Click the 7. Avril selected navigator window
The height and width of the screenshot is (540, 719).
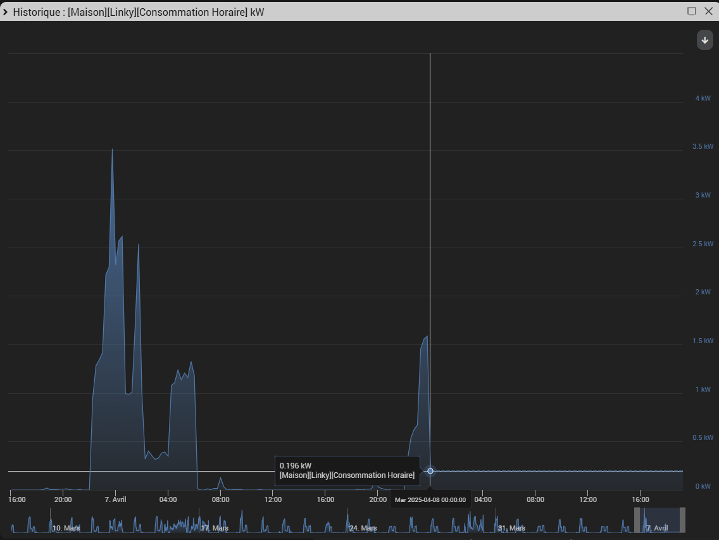point(660,520)
